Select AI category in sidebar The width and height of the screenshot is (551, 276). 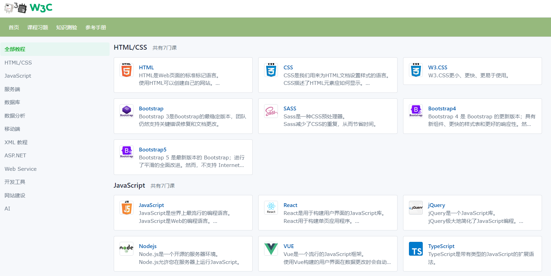pos(55,209)
